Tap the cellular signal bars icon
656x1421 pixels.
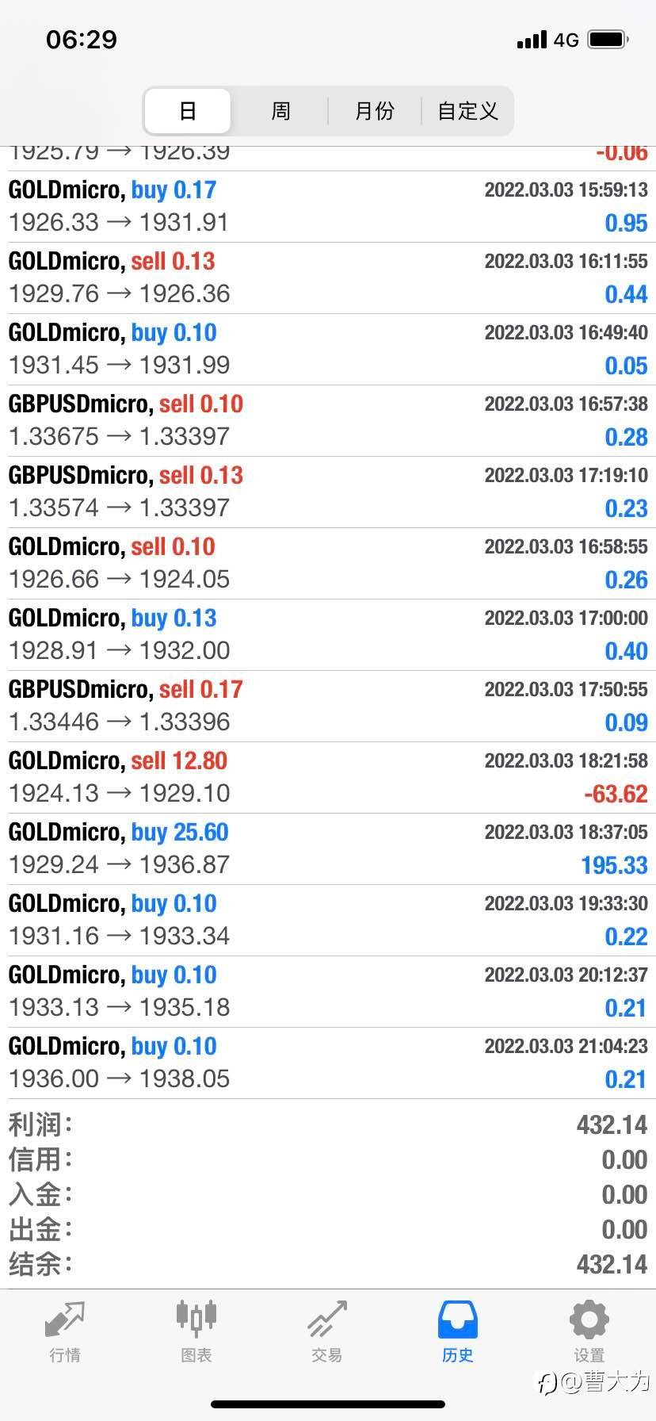coord(532,39)
